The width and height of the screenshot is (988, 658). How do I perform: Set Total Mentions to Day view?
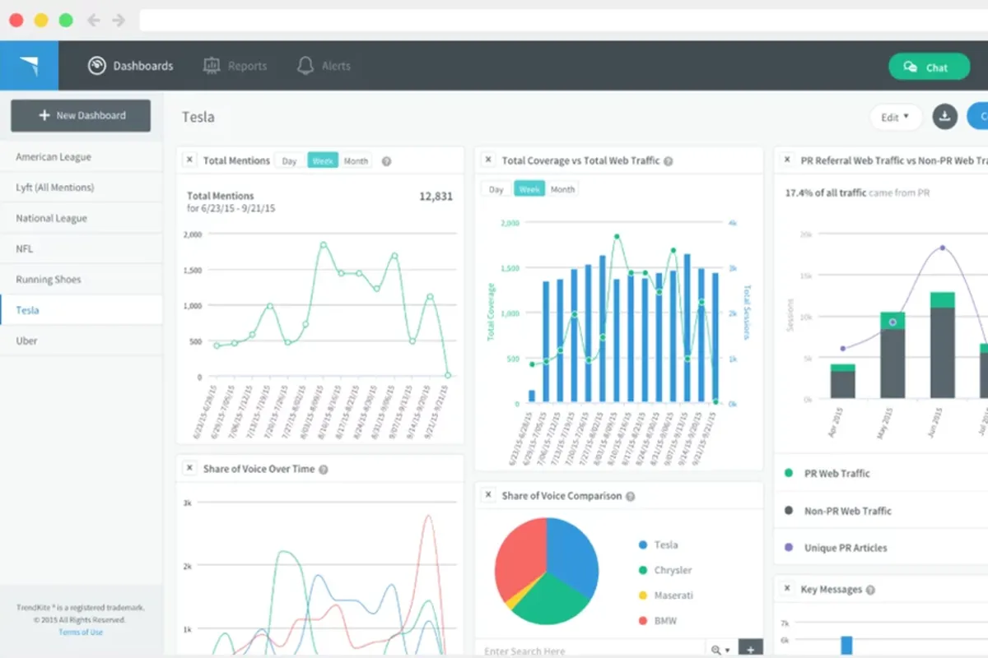[x=289, y=161]
